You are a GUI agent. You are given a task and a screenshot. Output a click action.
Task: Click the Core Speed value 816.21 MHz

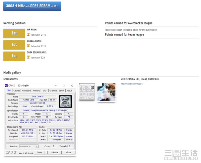[x=27, y=130]
